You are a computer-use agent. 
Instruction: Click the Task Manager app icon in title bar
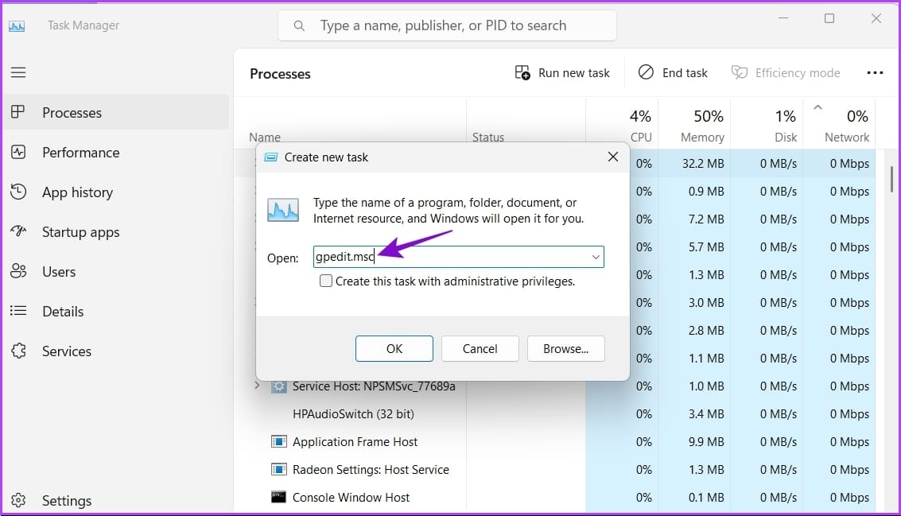coord(17,26)
